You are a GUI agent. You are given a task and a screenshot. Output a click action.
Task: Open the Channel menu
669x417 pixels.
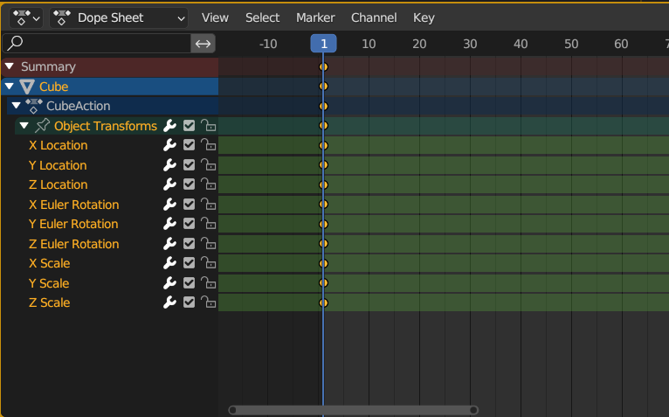pos(374,17)
